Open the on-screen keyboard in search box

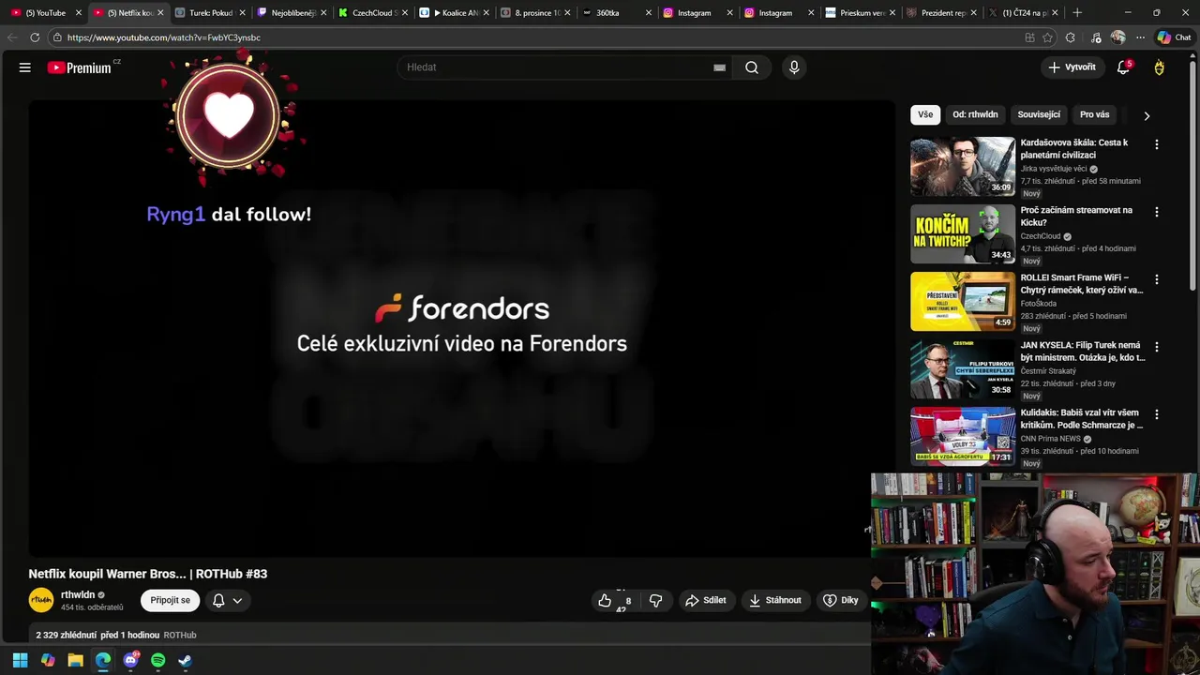[x=719, y=67]
